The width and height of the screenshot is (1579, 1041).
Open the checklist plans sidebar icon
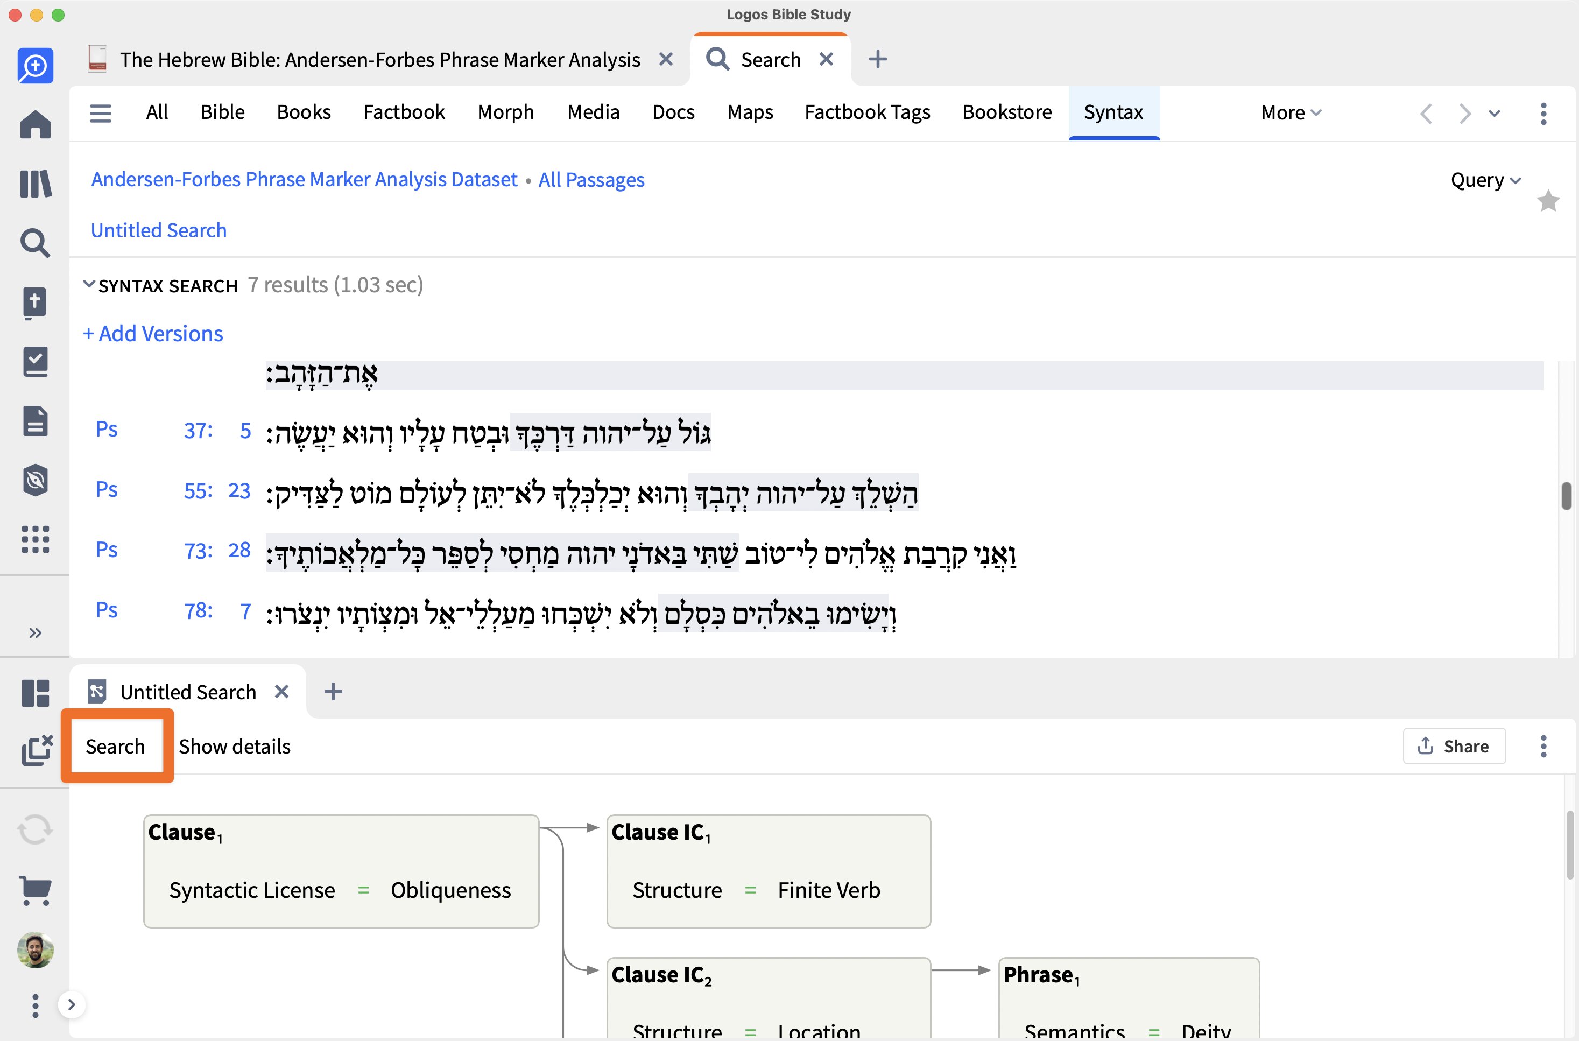tap(35, 362)
